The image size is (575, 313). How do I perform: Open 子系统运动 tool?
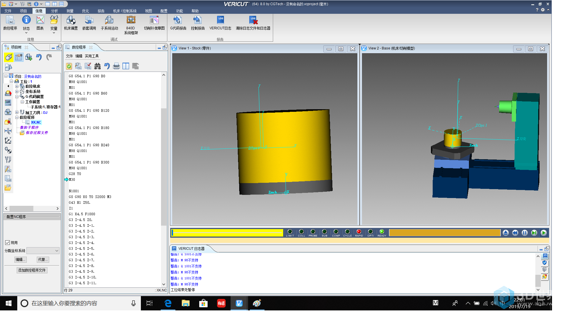109,23
